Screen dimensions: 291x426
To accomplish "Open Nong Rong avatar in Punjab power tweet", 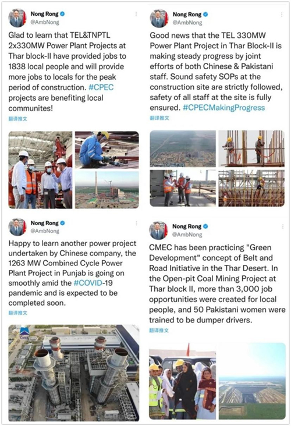I will click(x=17, y=227).
